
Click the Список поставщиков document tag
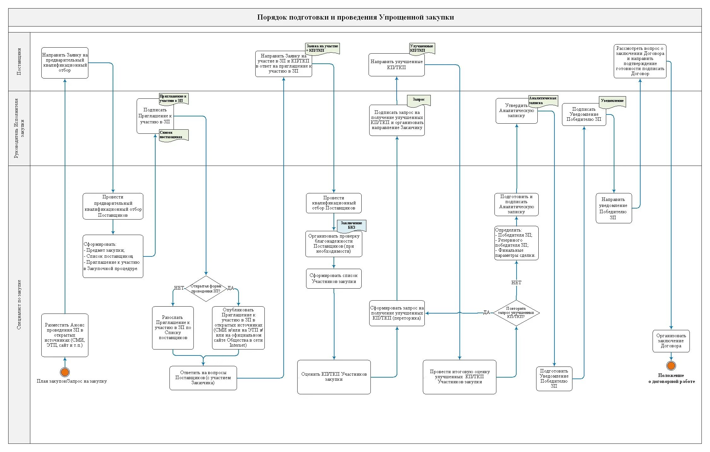[x=173, y=135]
